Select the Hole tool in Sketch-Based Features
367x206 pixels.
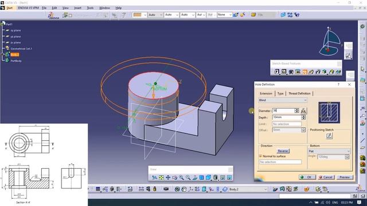[x=304, y=72]
